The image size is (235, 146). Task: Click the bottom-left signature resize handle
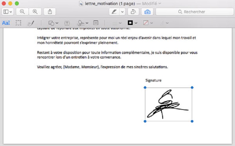point(145,121)
